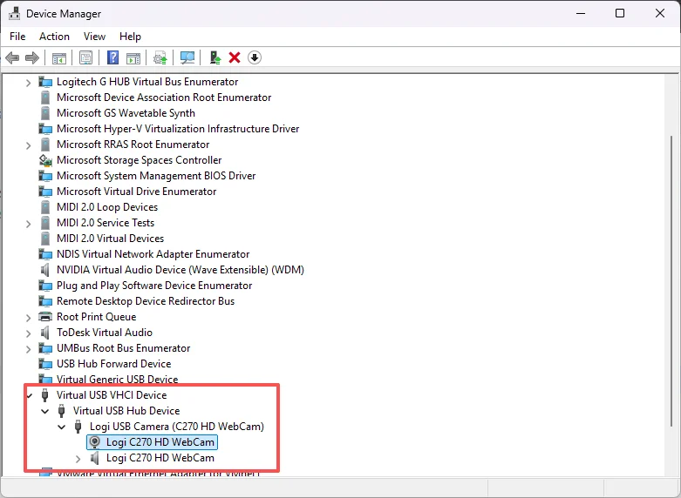Image resolution: width=681 pixels, height=498 pixels.
Task: Click the red X Uninstall device icon
Action: [x=235, y=57]
